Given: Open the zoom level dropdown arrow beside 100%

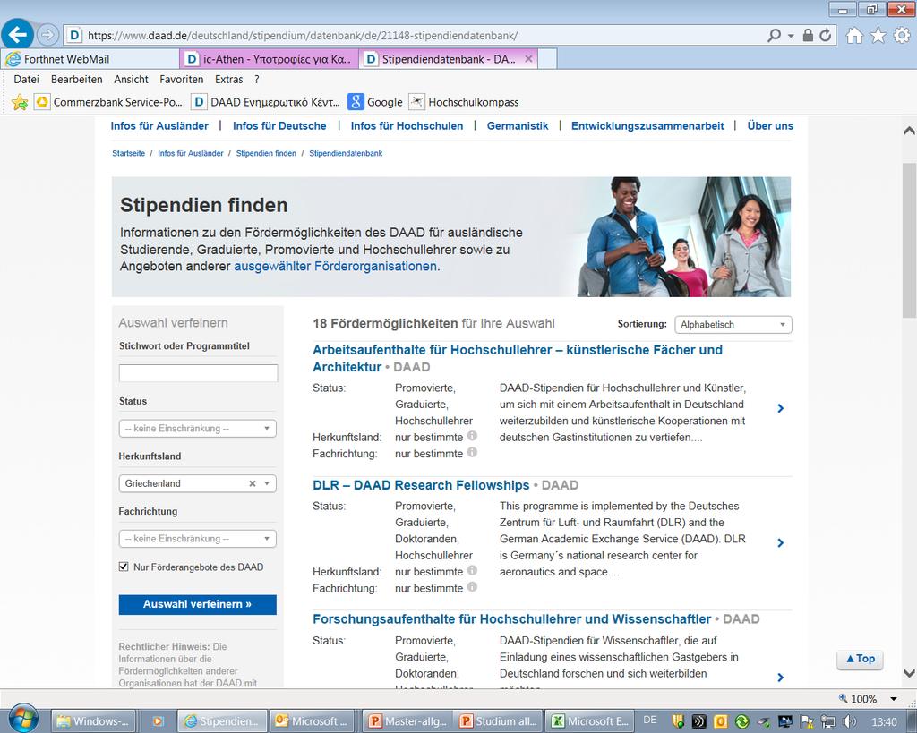Looking at the screenshot, I should pos(894,698).
